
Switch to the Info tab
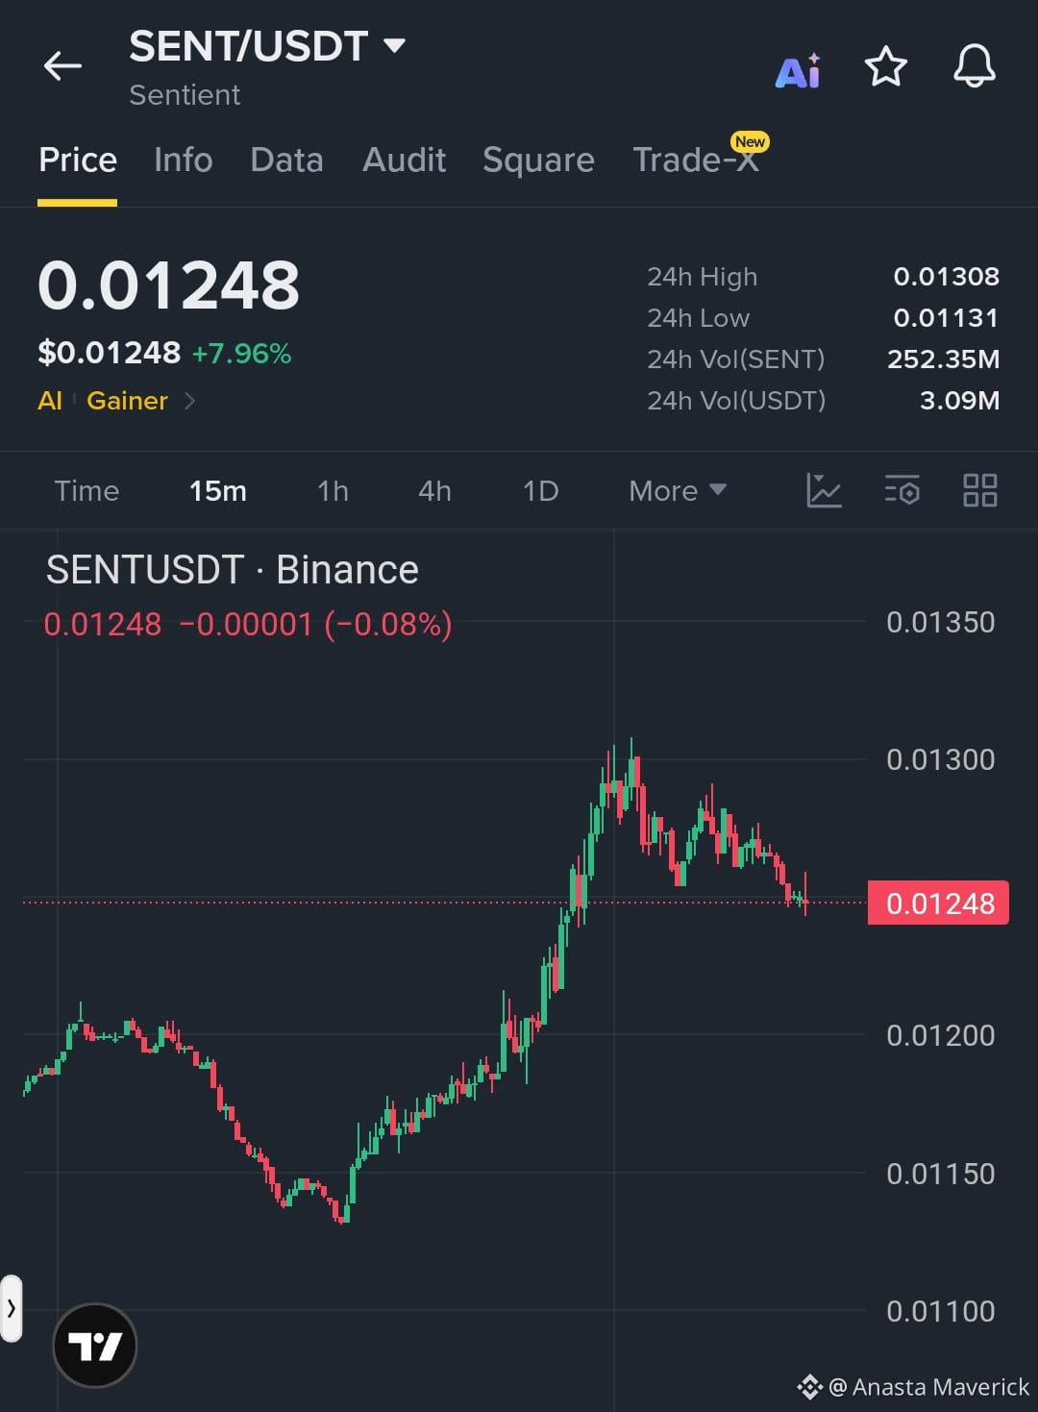pos(183,160)
